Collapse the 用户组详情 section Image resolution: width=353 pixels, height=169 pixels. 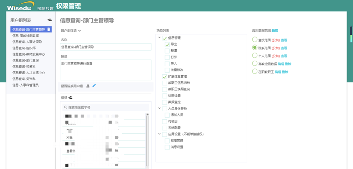pyautogui.click(x=80, y=31)
